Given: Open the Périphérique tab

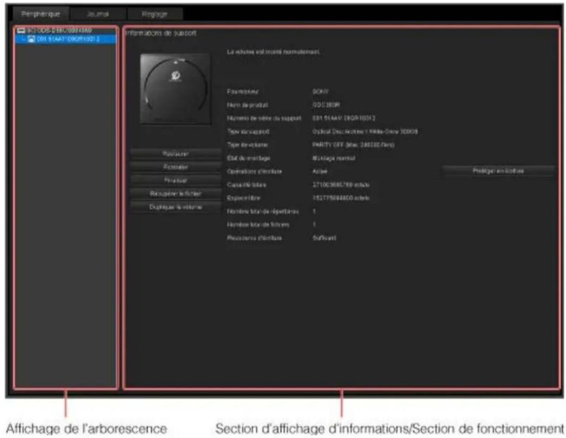Looking at the screenshot, I should click(x=41, y=14).
